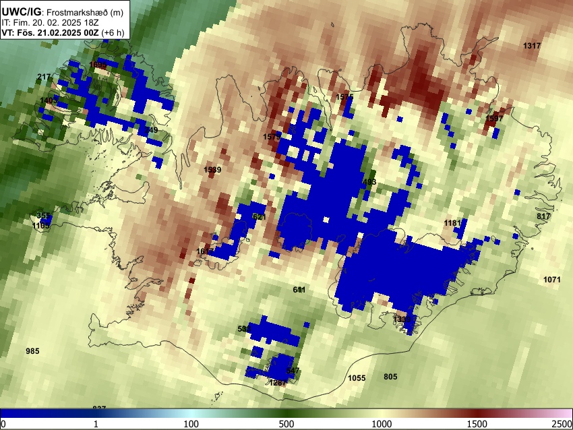Click the 805 value on the map
The height and width of the screenshot is (430, 573).
(390, 377)
